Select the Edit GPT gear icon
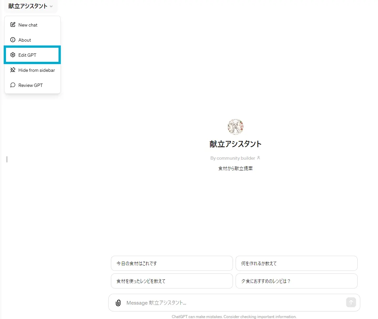The image size is (378, 319). 12,55
